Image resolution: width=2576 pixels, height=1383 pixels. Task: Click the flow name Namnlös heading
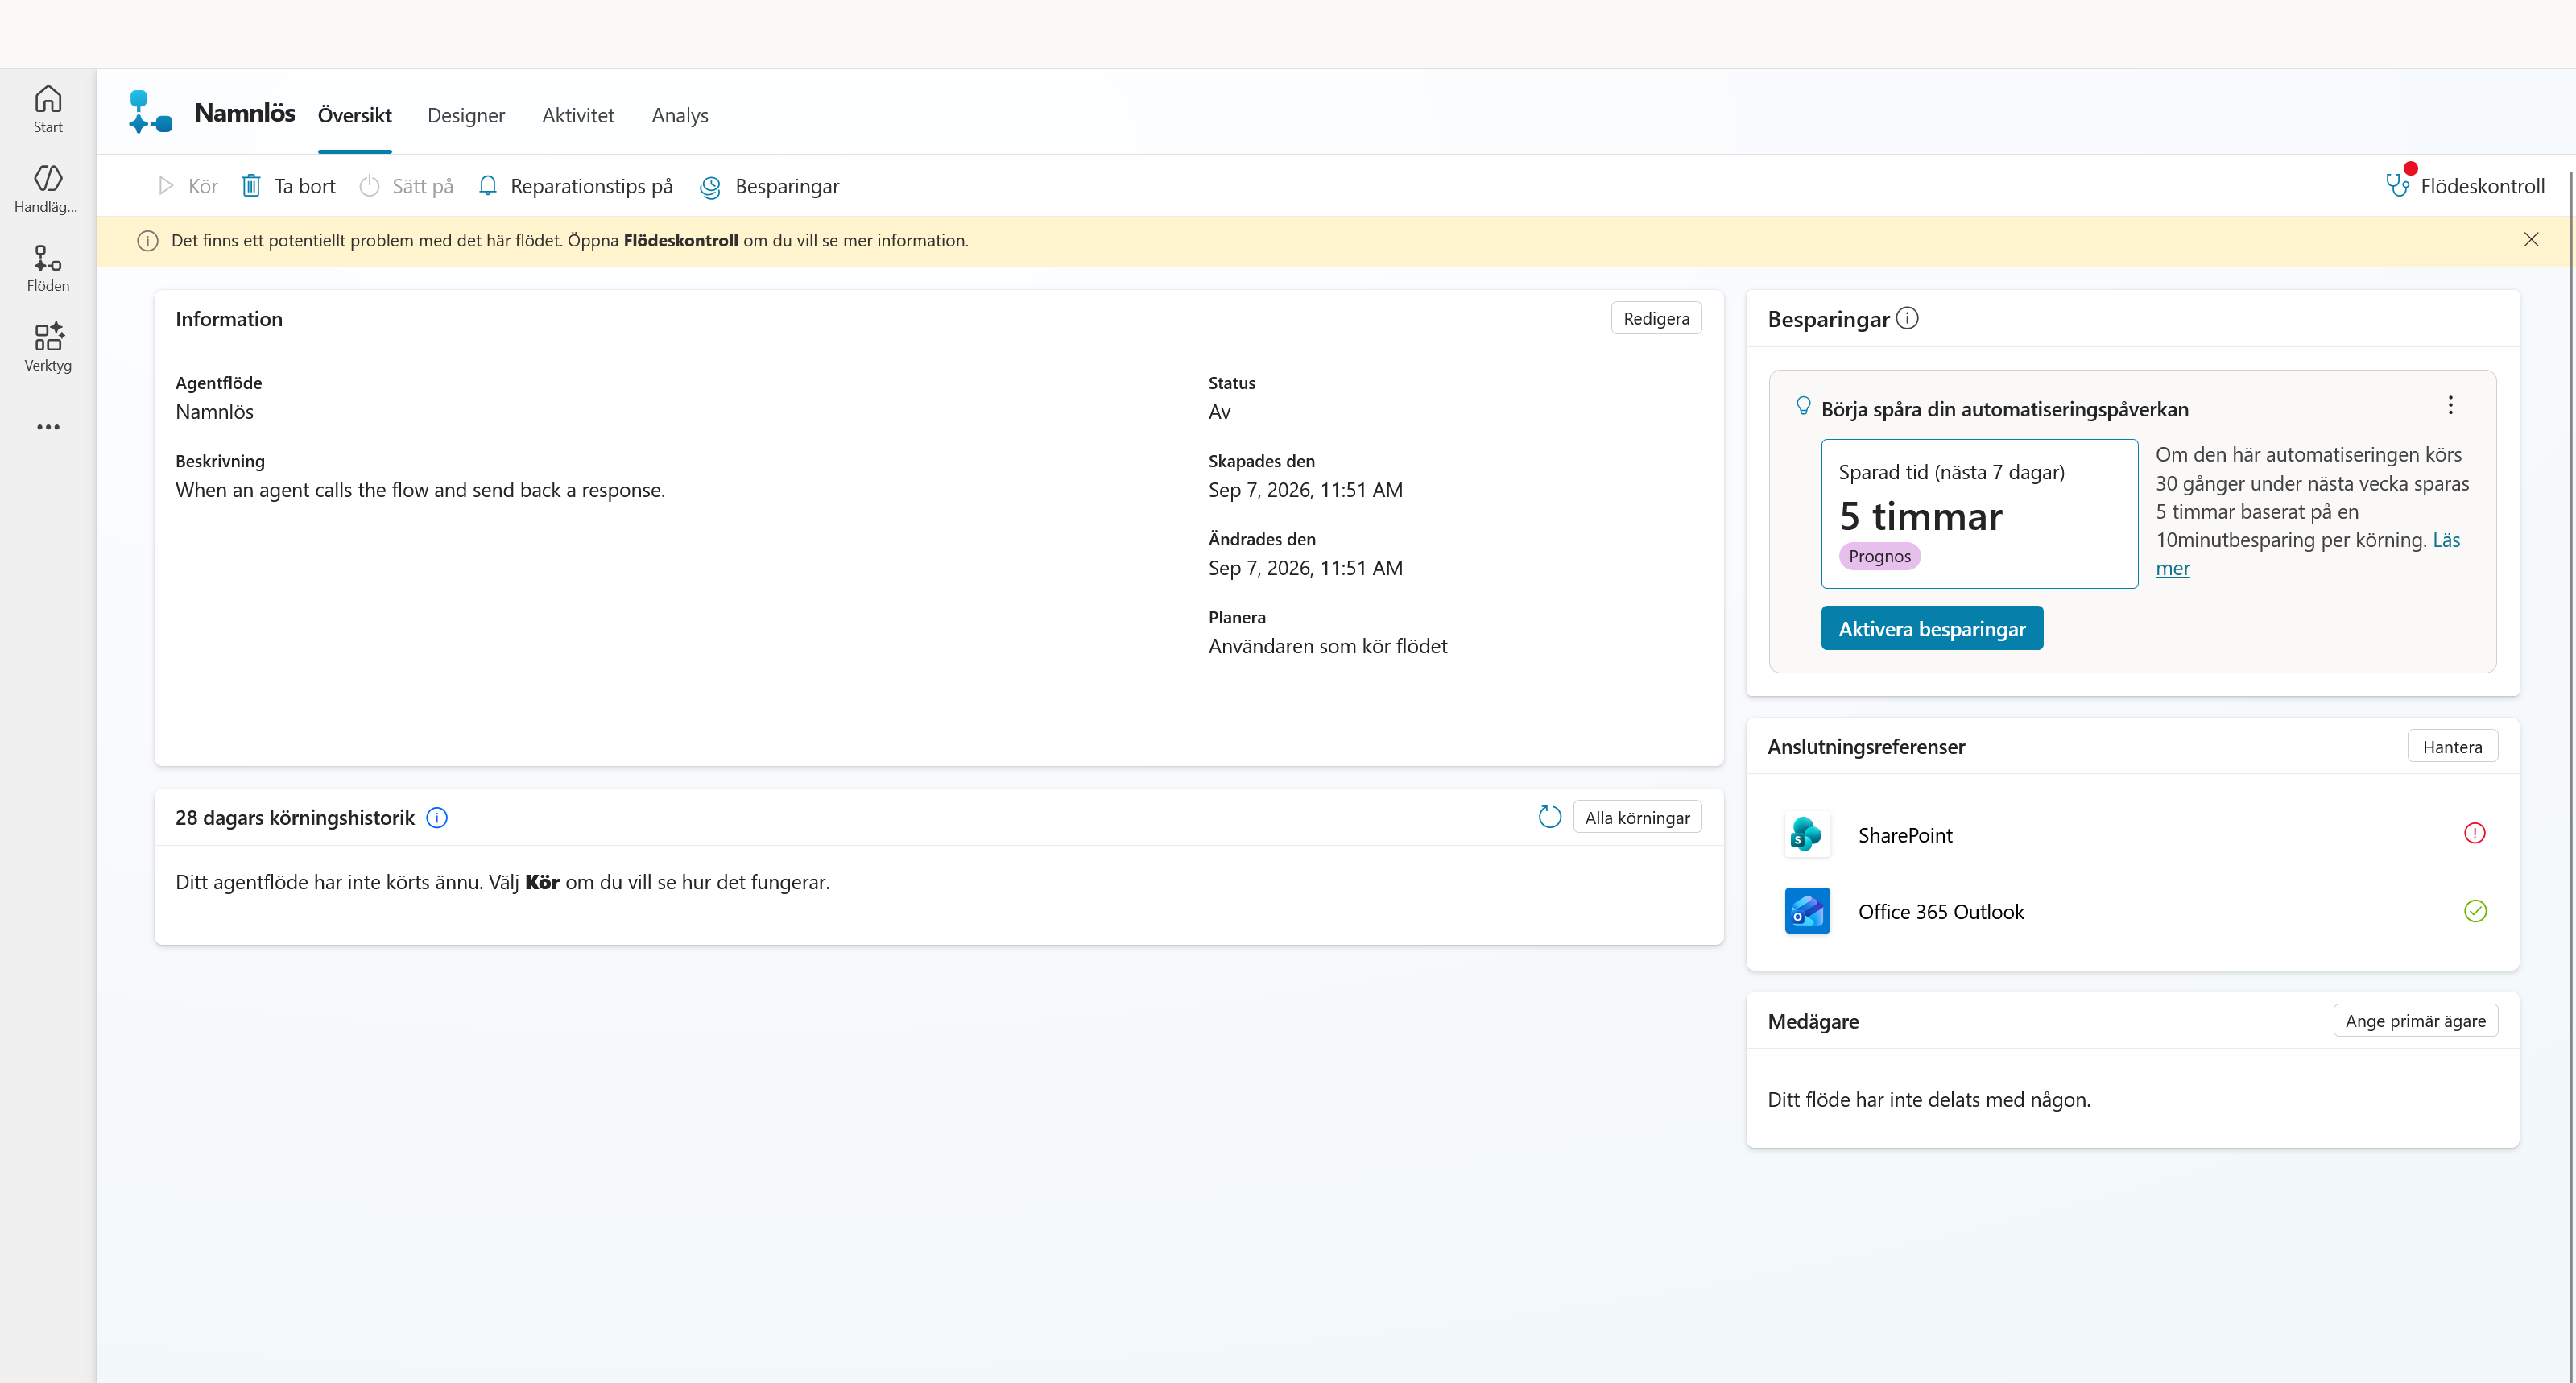coord(245,112)
